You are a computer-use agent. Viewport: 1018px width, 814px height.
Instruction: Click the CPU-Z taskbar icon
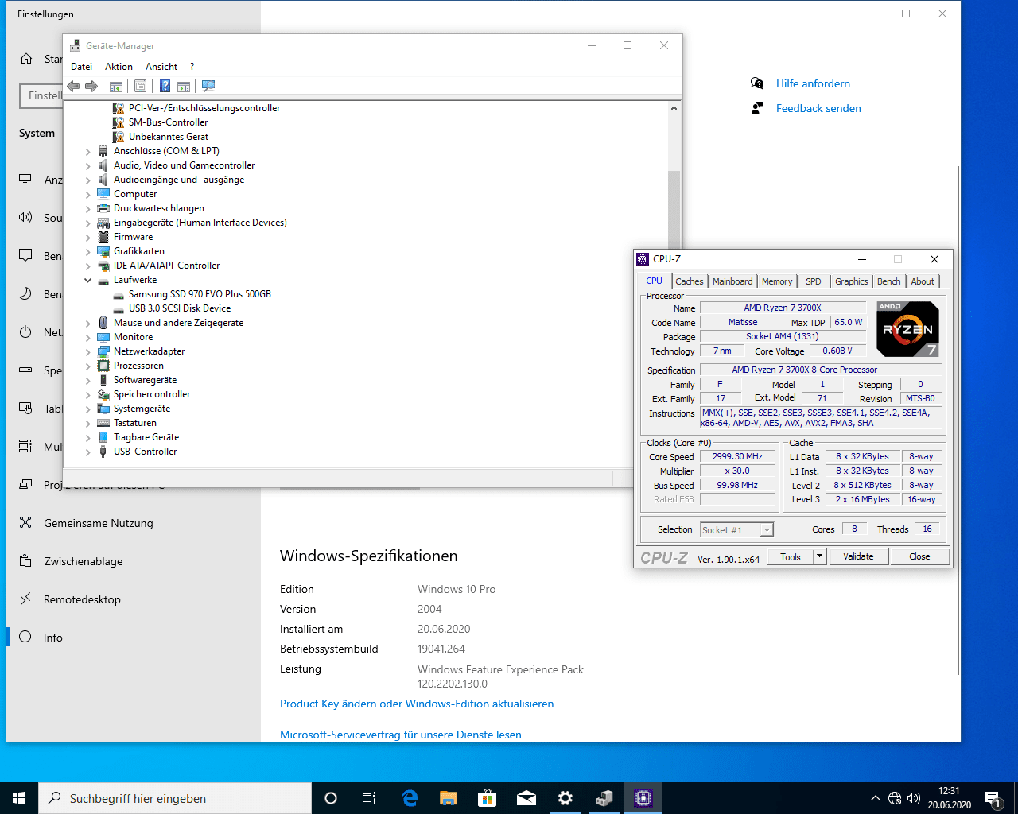pyautogui.click(x=643, y=798)
